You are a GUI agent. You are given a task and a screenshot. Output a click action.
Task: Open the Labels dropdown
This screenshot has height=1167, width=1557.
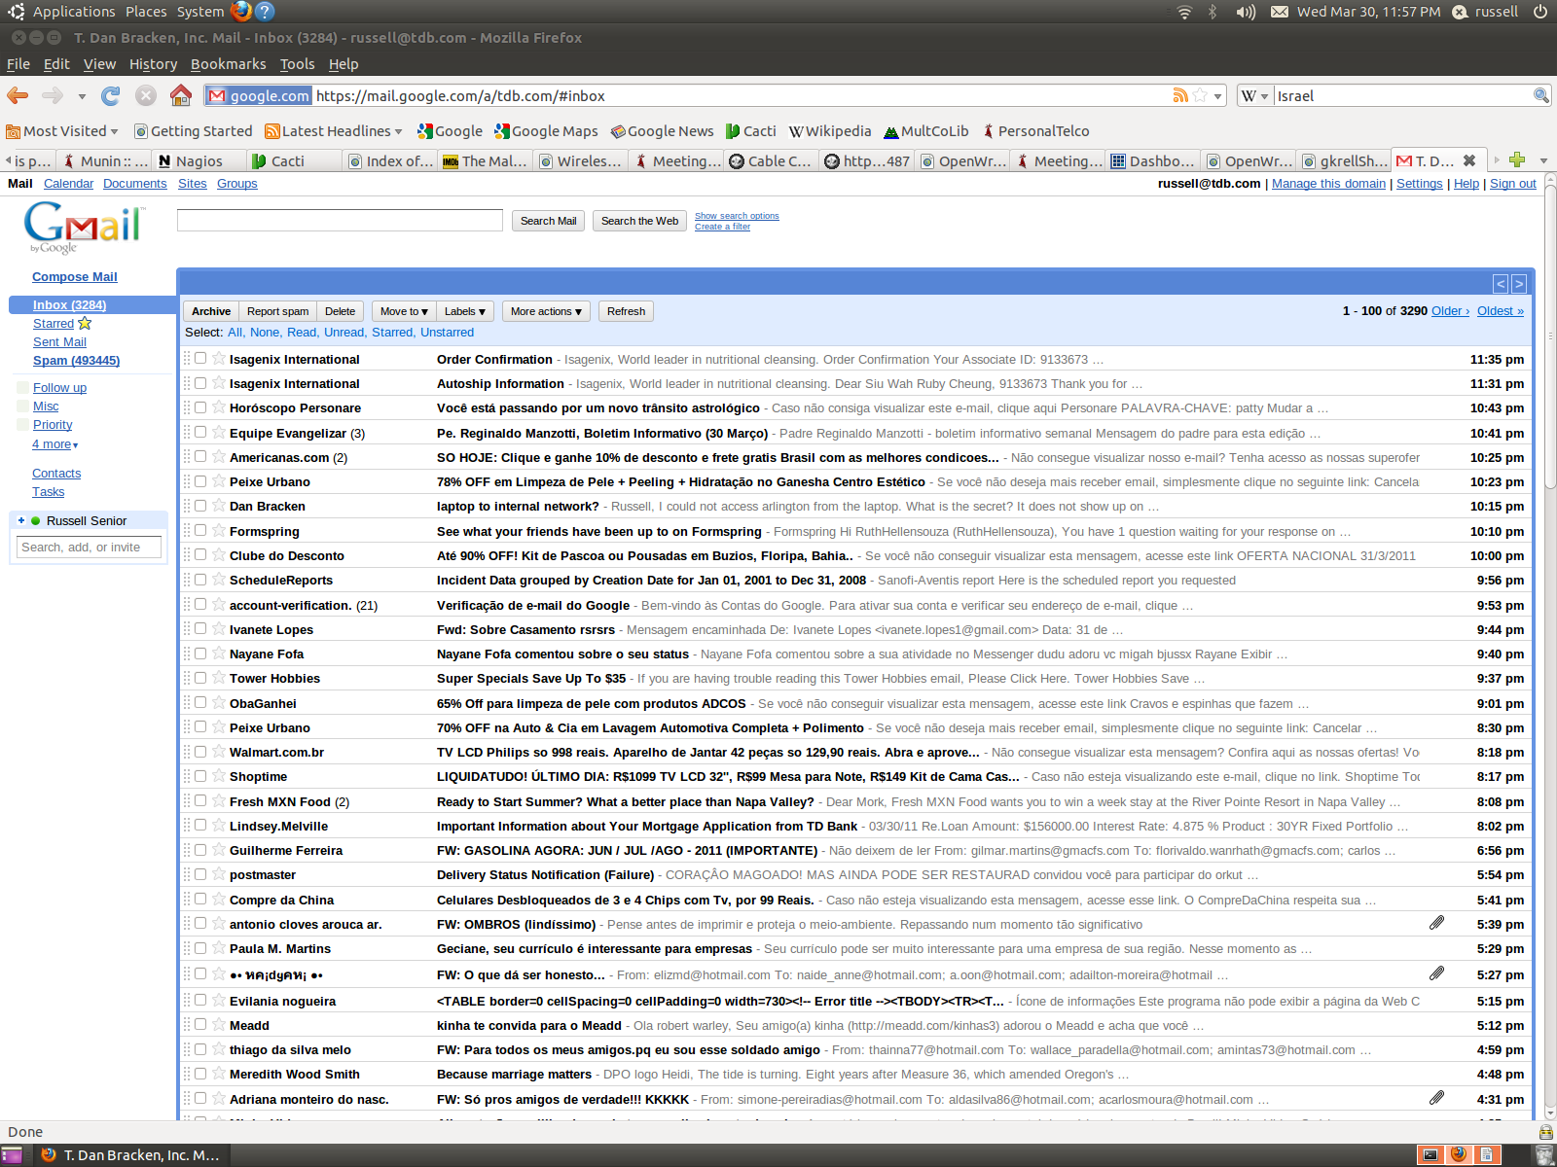tap(465, 311)
